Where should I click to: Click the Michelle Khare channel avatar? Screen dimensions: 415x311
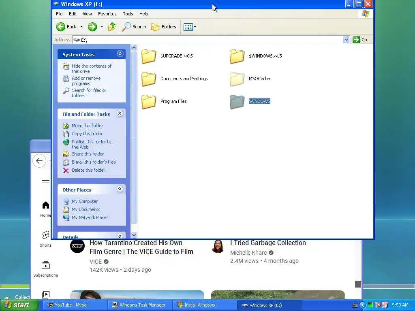point(218,246)
